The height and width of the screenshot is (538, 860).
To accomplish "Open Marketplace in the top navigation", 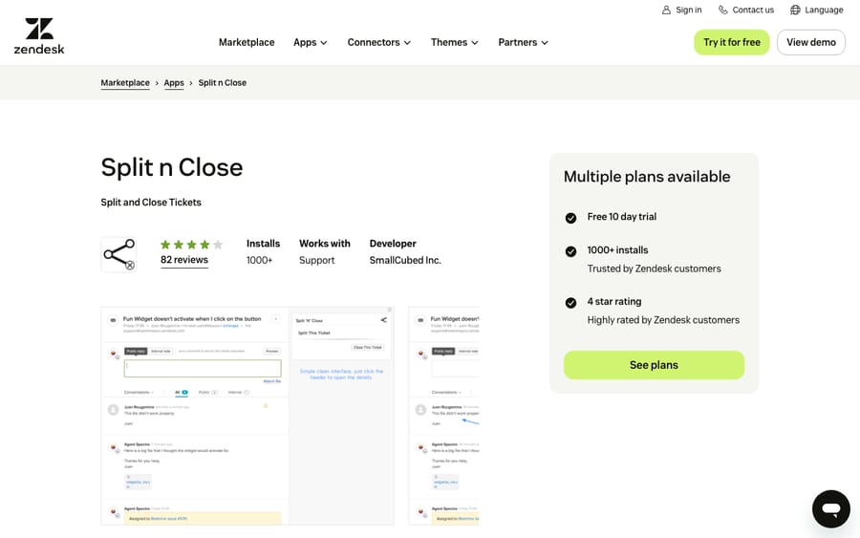I will click(x=247, y=42).
